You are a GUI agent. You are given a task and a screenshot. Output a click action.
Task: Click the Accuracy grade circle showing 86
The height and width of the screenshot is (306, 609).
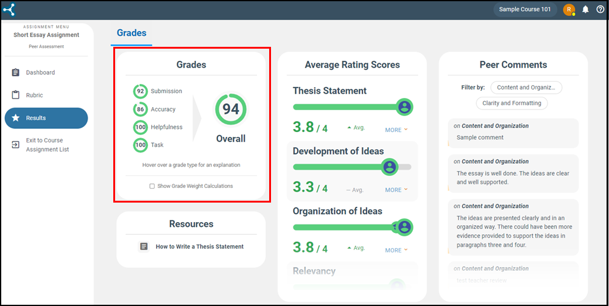point(140,110)
